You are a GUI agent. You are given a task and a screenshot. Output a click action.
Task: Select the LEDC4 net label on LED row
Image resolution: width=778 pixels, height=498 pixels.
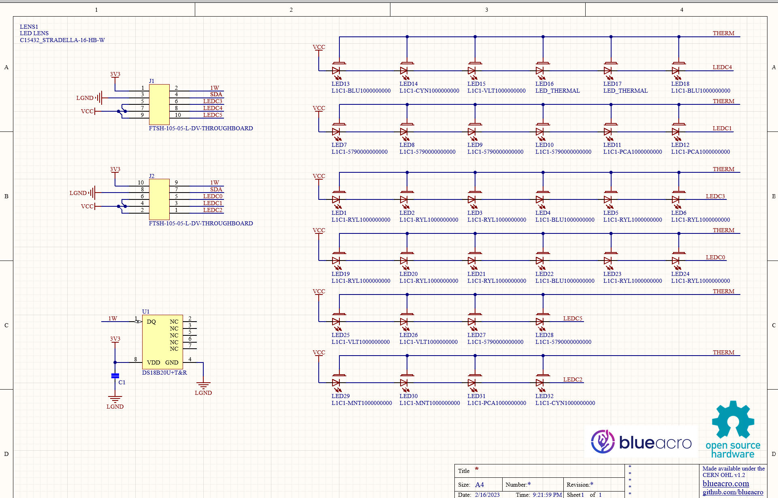[722, 67]
